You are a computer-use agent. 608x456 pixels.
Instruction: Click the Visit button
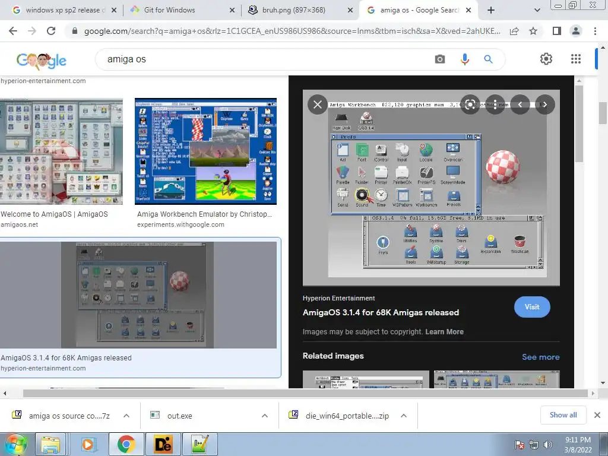(532, 307)
